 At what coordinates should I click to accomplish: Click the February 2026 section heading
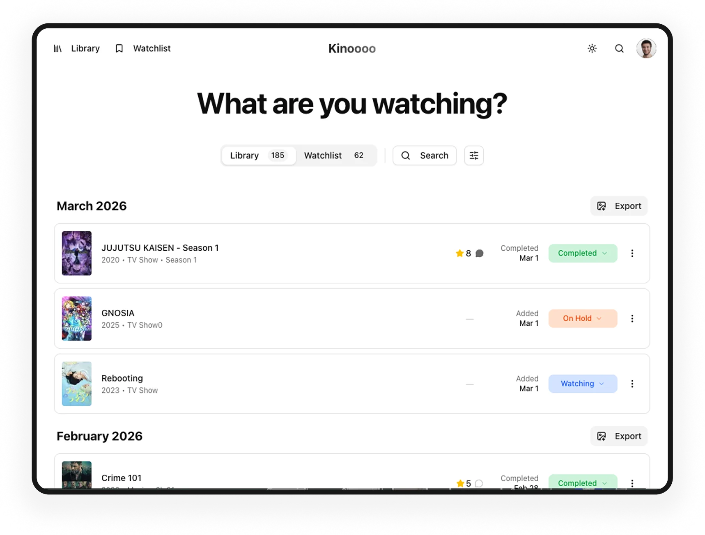click(x=99, y=436)
